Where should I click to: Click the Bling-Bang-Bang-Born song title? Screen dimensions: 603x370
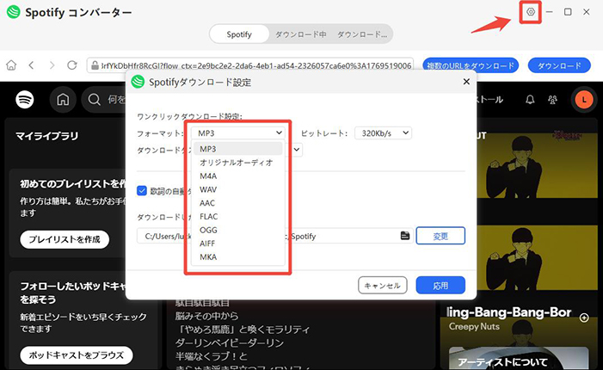508,312
